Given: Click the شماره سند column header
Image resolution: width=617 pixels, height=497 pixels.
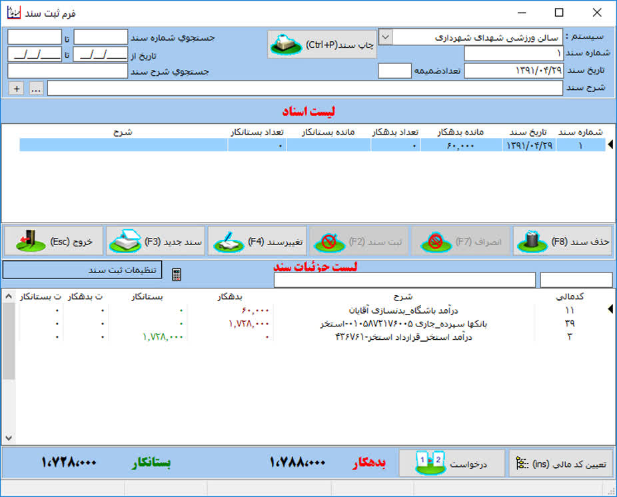Looking at the screenshot, I should [x=580, y=132].
